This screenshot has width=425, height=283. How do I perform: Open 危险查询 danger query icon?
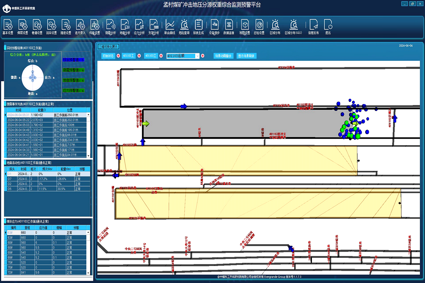(x=184, y=27)
